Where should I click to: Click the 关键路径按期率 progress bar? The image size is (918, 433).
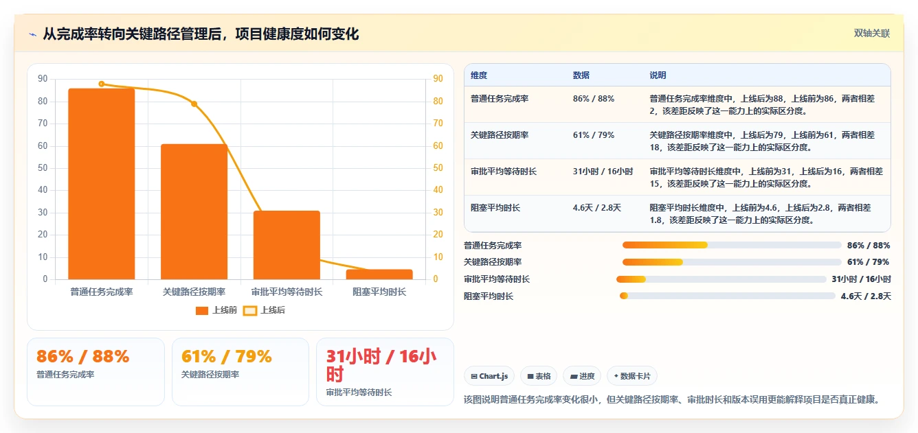pos(732,262)
